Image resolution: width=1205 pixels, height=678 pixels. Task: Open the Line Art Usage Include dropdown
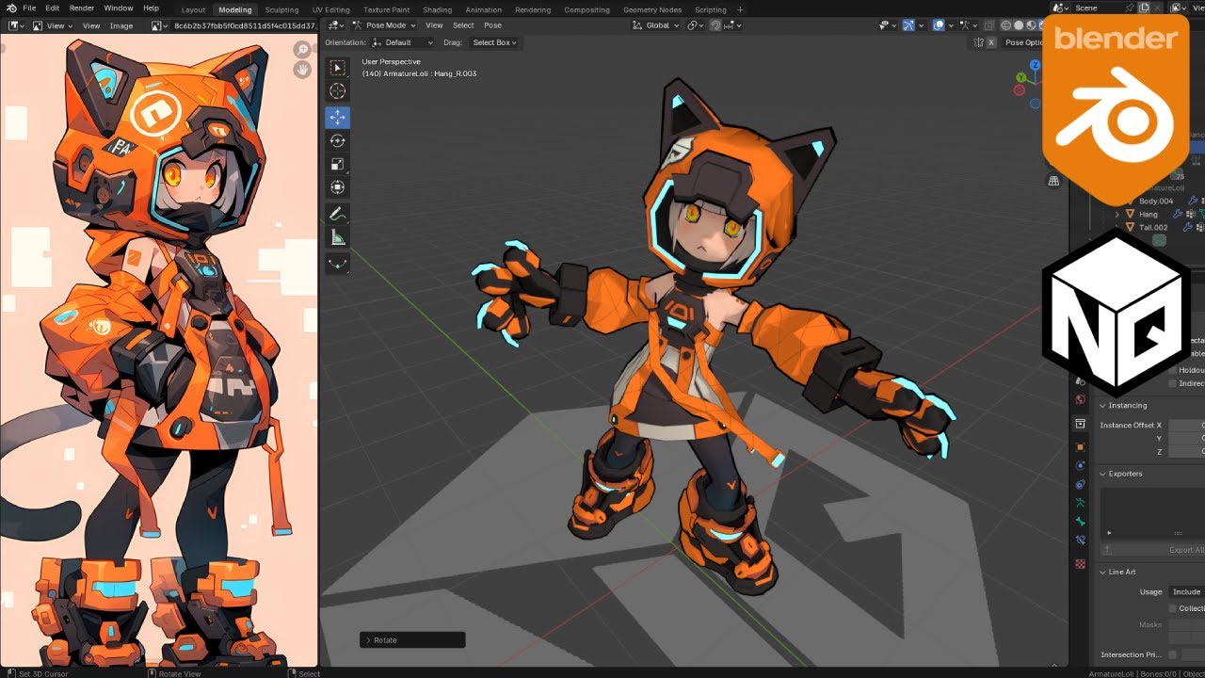point(1186,591)
